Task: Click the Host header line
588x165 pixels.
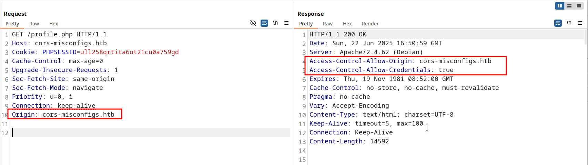Action: coord(59,43)
